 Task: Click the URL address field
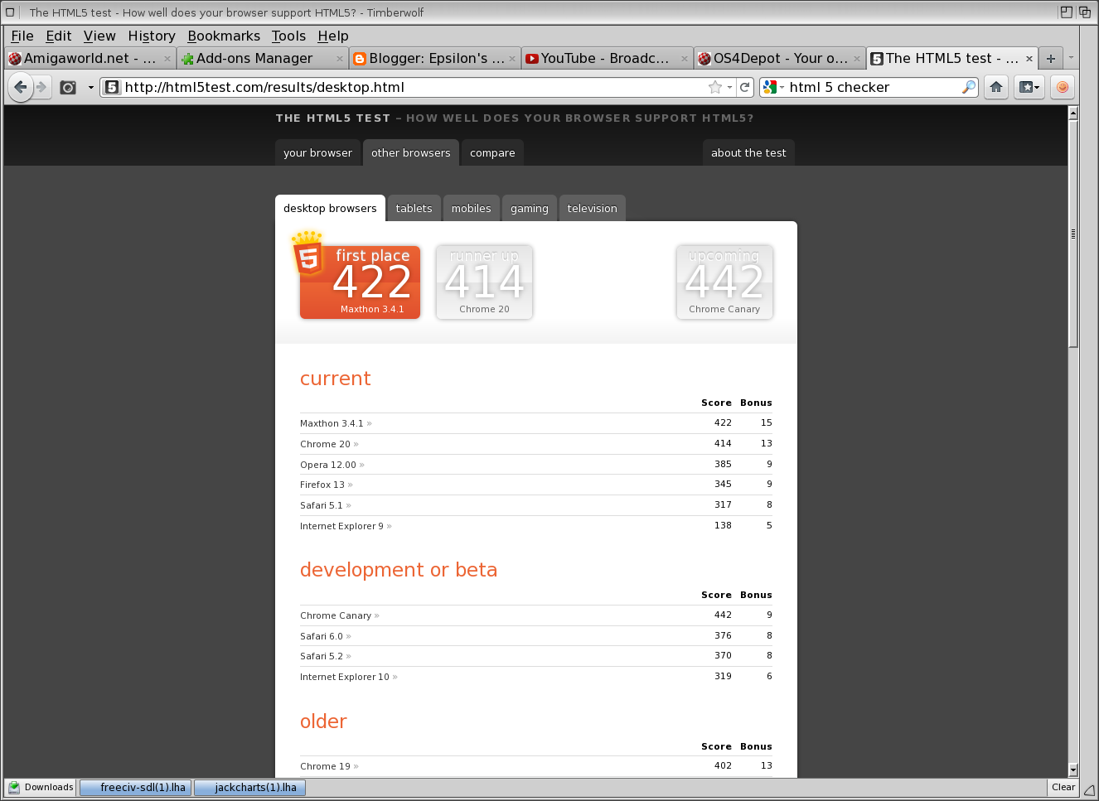[414, 87]
